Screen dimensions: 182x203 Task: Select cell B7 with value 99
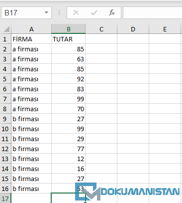[69, 99]
